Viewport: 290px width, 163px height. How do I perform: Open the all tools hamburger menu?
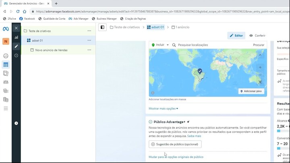(x=6, y=108)
